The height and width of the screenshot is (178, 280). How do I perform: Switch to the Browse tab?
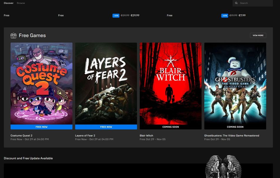21,3
